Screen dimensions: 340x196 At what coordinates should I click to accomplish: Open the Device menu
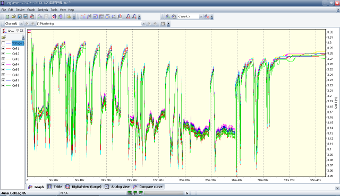coord(20,10)
